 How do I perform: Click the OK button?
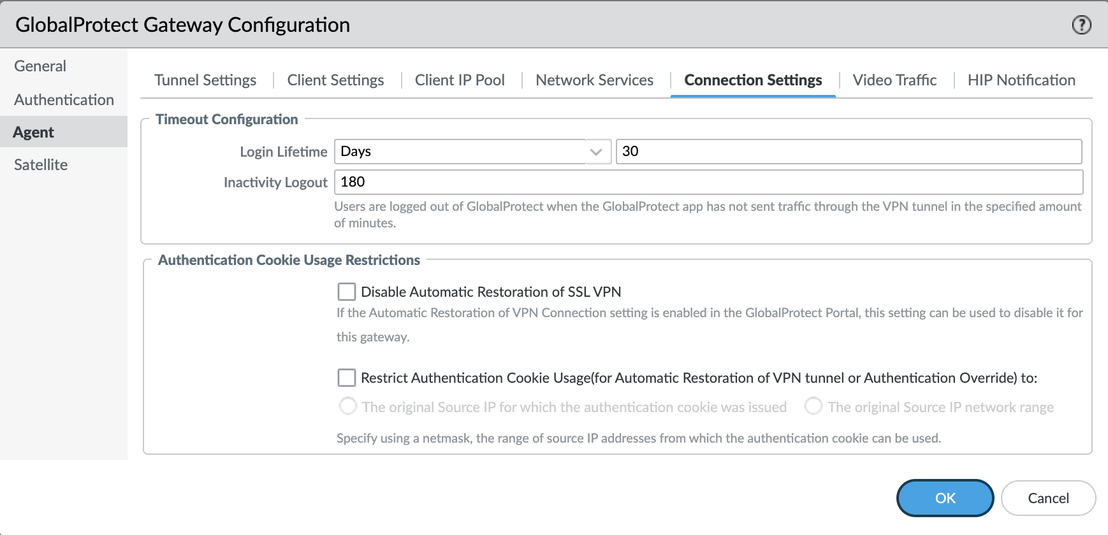pos(945,498)
